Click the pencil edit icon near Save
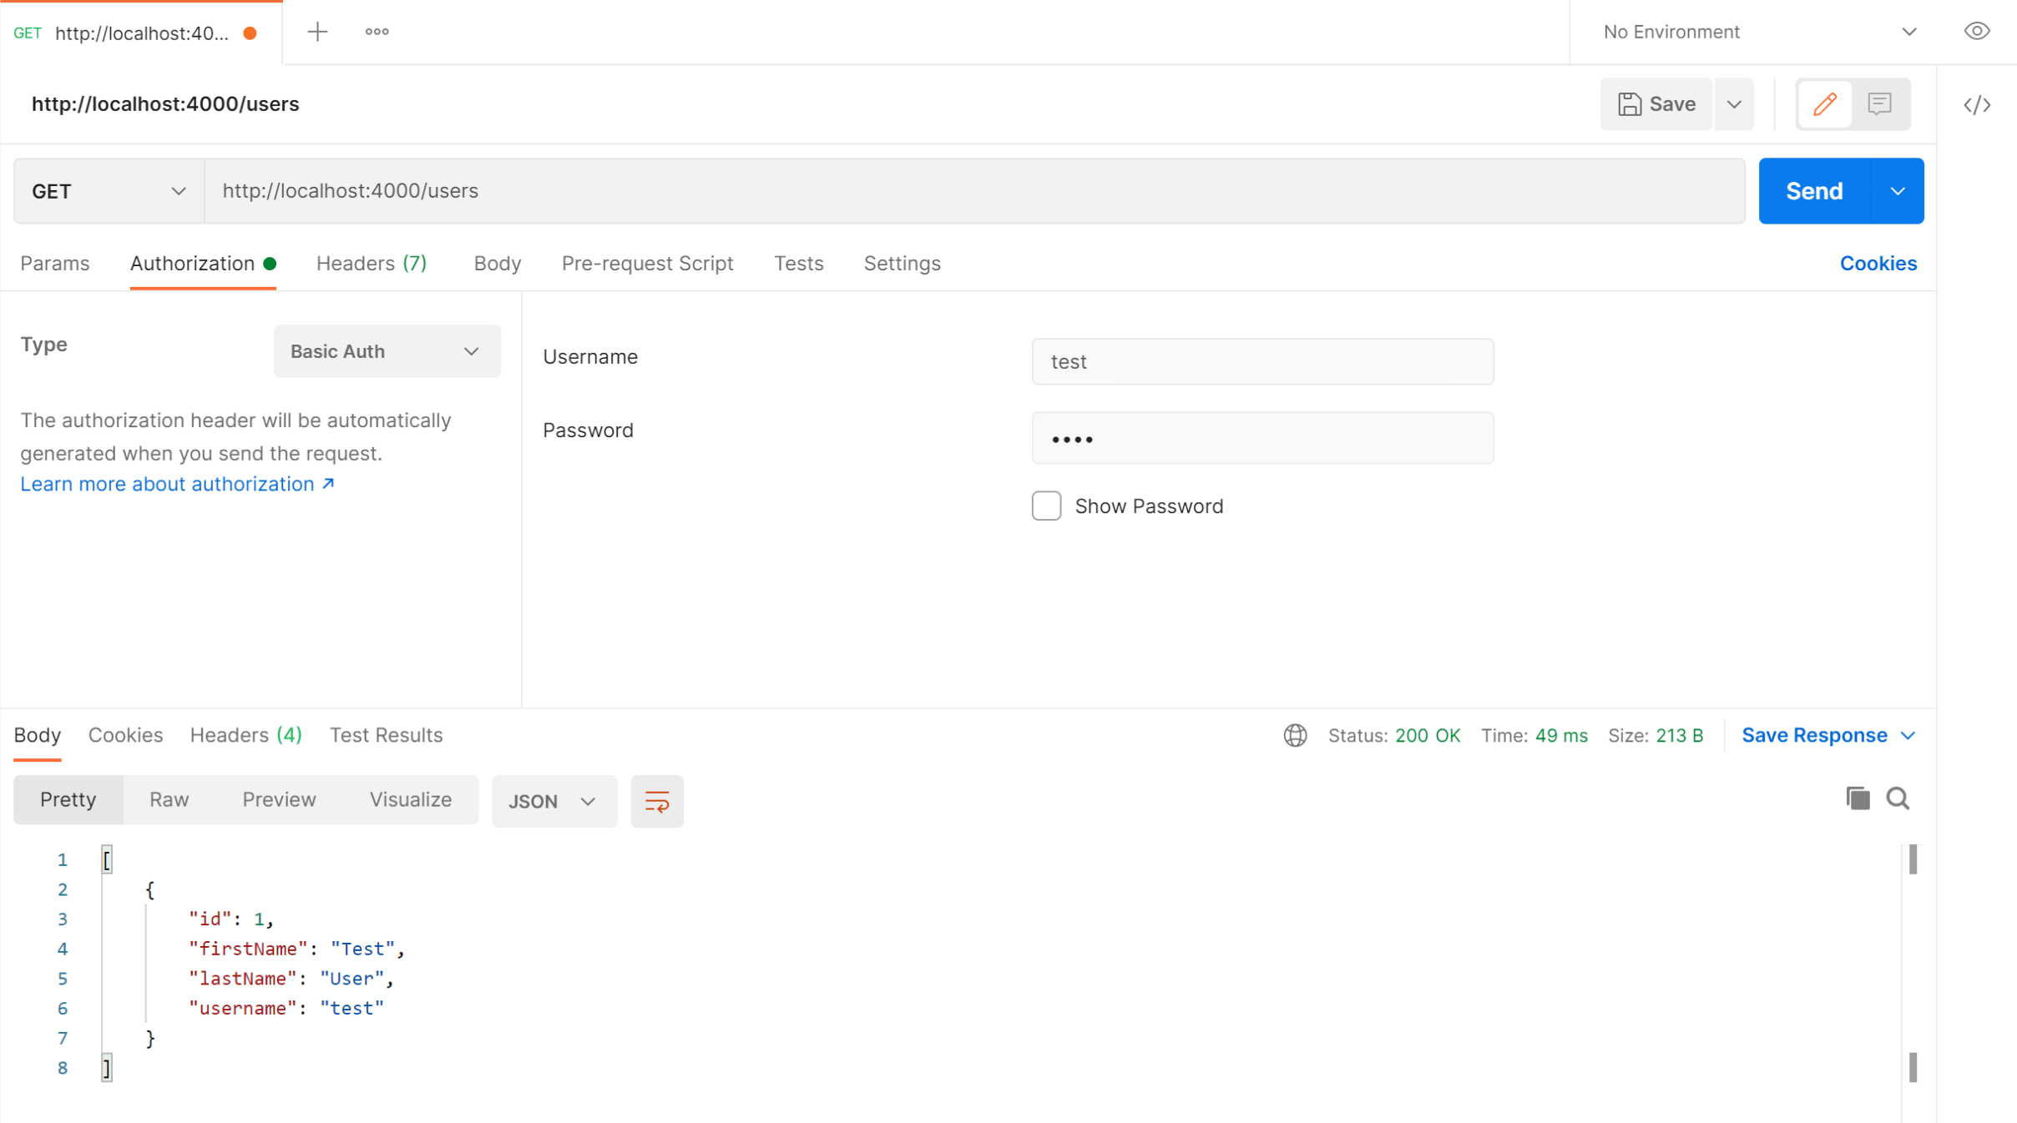Screen dimensions: 2017x1123 point(1825,103)
